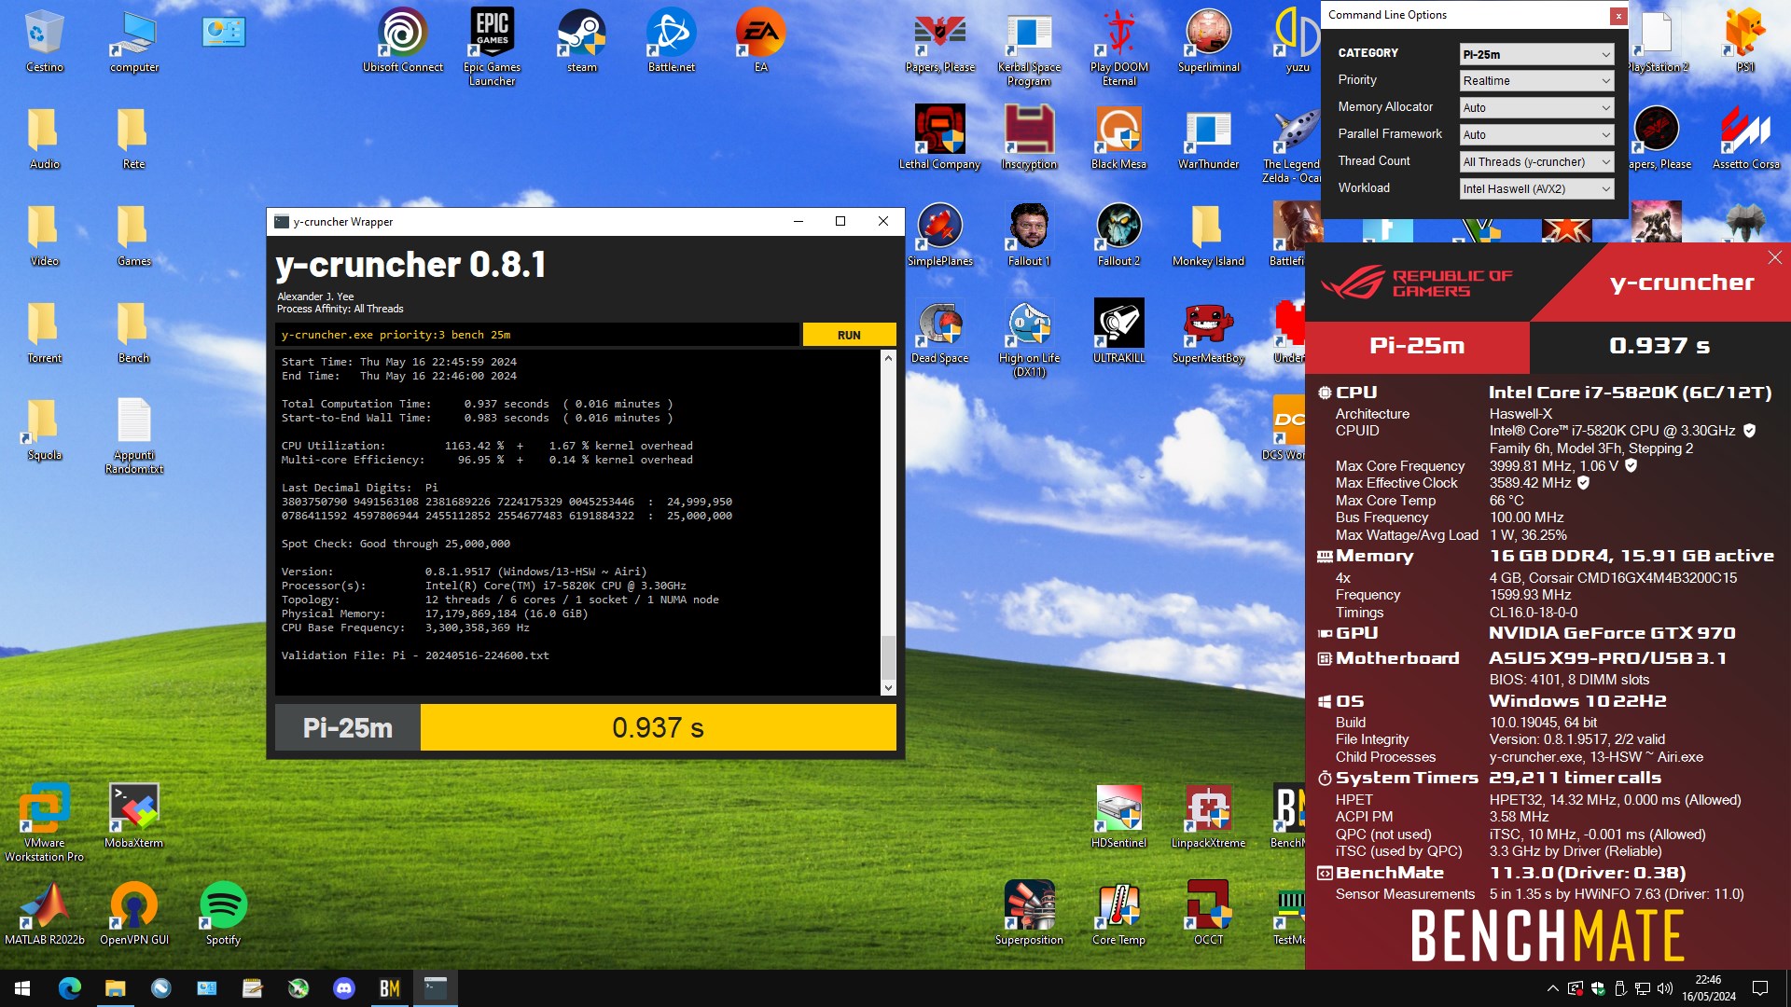Open the Windows Start menu
This screenshot has width=1791, height=1007.
coord(22,988)
